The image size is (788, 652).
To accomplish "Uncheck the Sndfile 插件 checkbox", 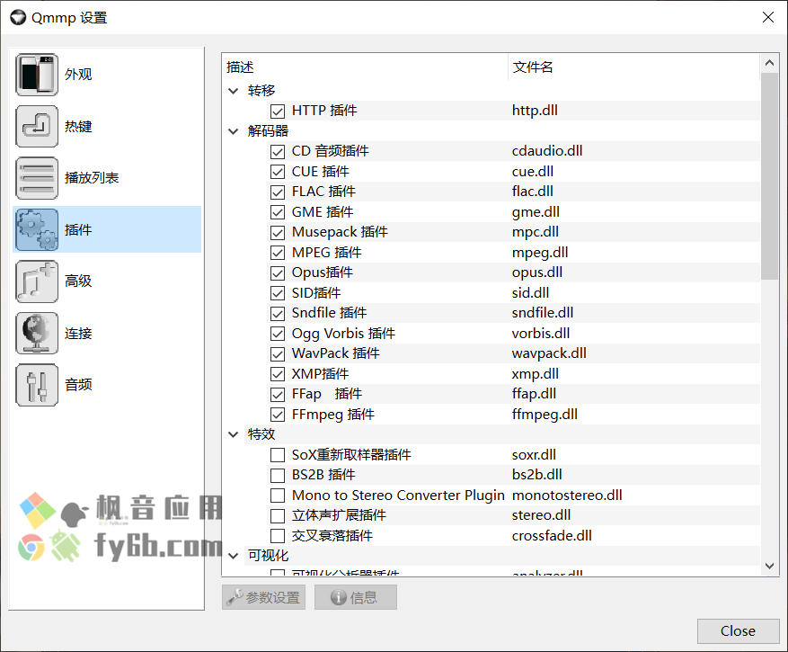I will pos(278,314).
